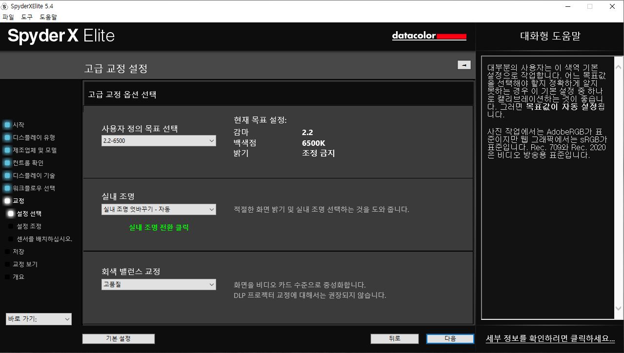
Task: Click the 컨트롤 확인 step indicator
Action: coord(7,163)
